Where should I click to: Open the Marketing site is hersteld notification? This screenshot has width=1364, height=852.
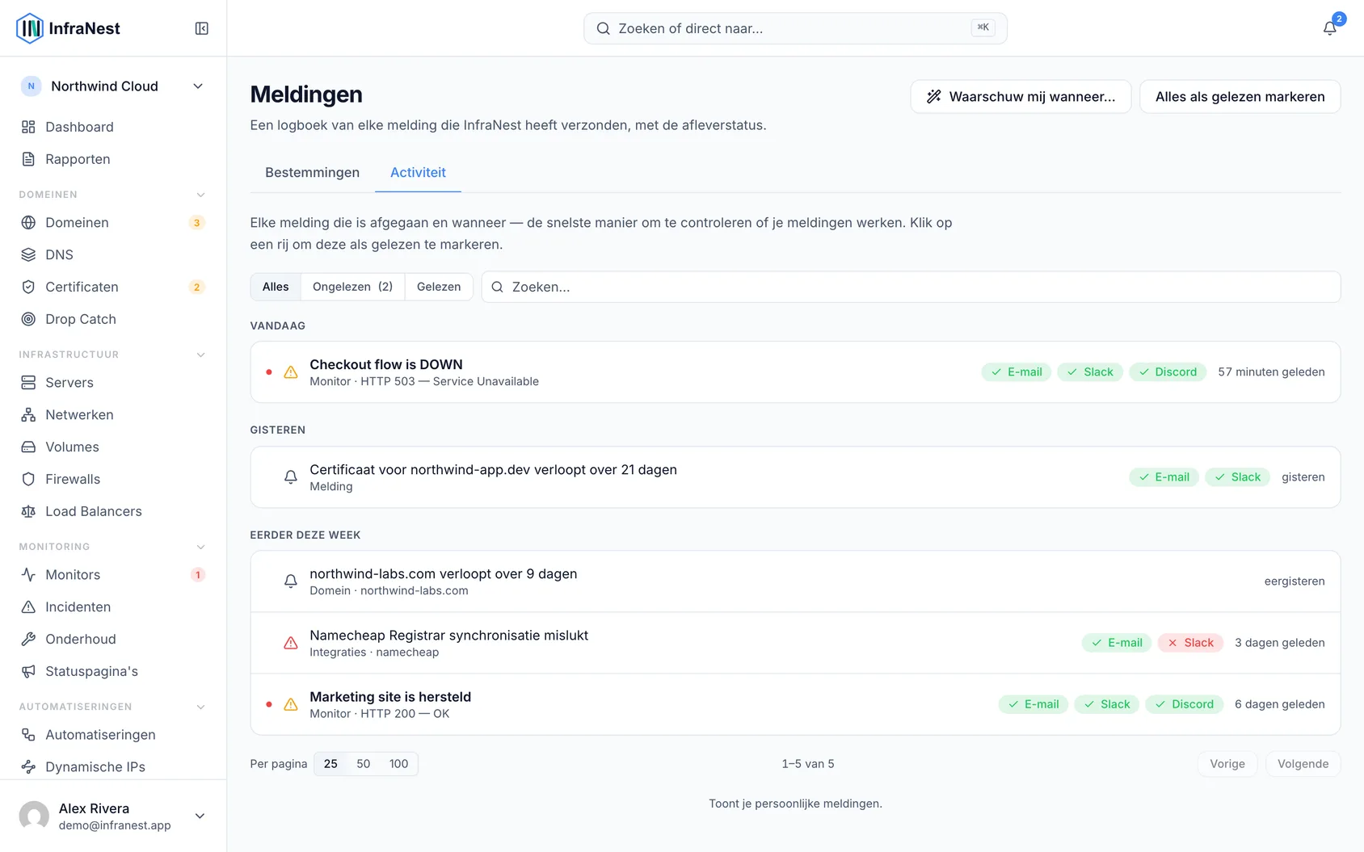point(795,704)
